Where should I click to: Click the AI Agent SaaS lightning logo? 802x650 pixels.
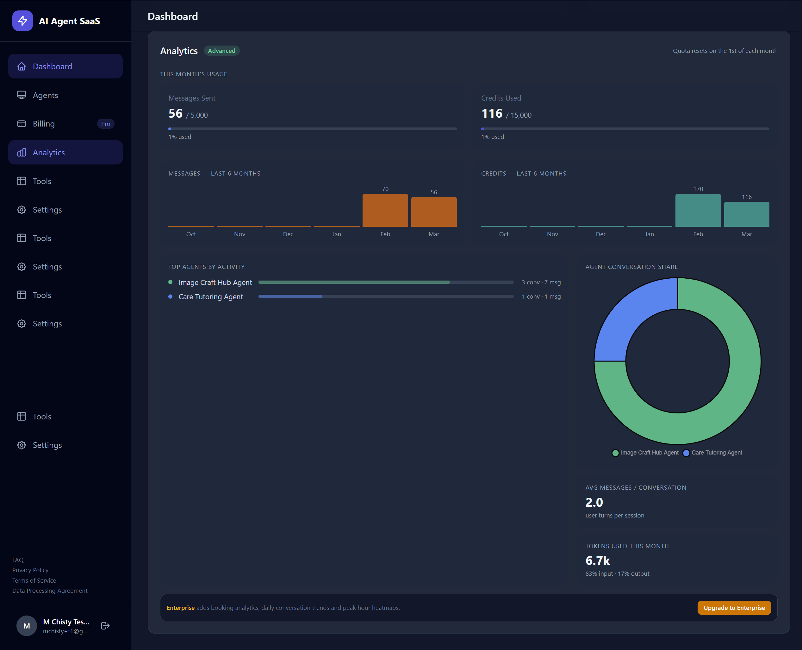[x=22, y=21]
